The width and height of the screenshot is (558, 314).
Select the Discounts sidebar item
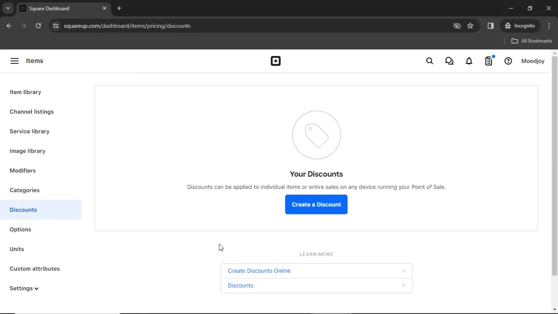tap(23, 210)
